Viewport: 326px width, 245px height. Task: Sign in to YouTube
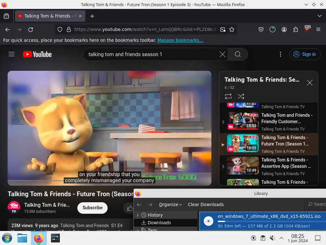click(305, 54)
